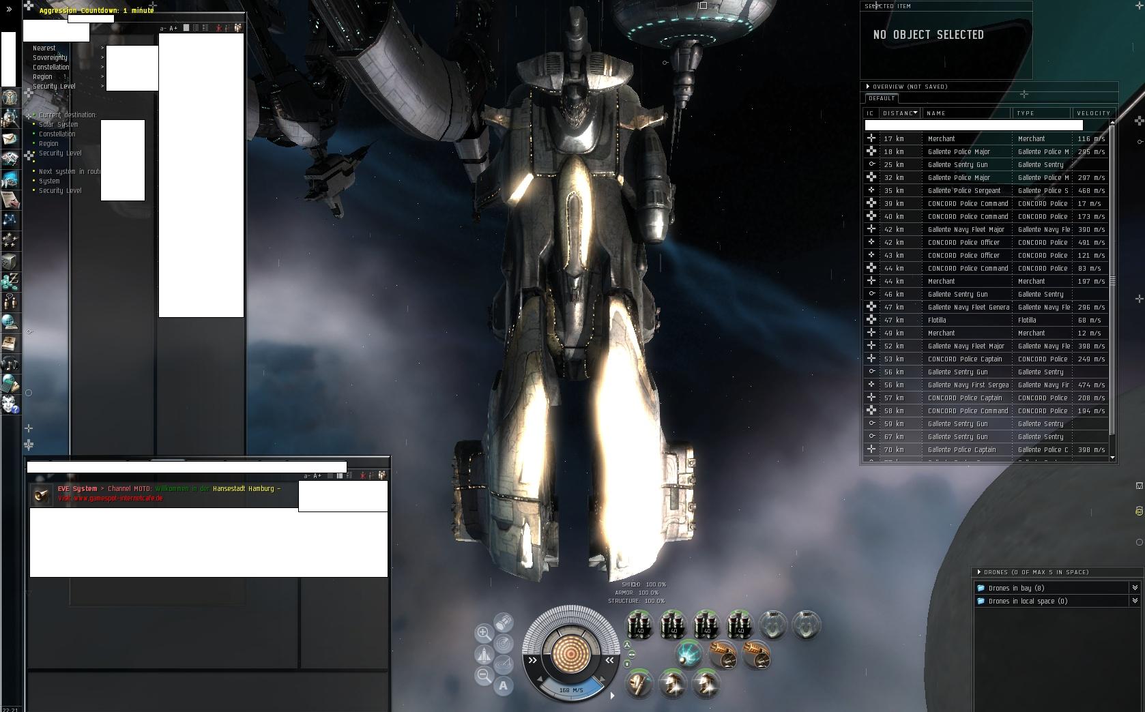Expand the Region submenu arrow
Screen dimensions: 1145x712
point(102,76)
